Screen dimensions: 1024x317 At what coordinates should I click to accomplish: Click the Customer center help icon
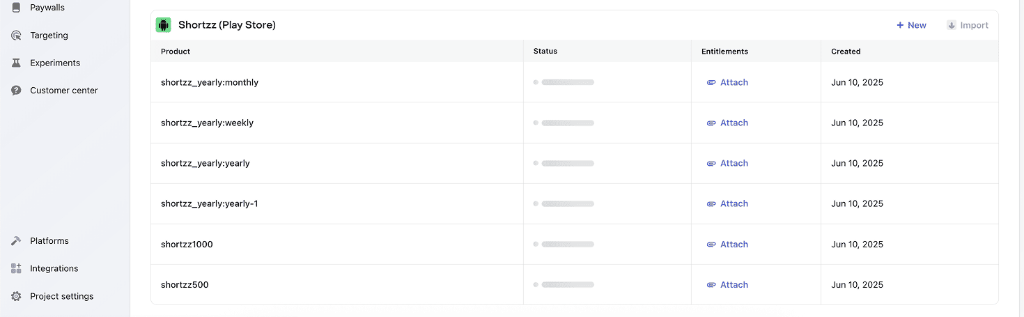tap(16, 91)
